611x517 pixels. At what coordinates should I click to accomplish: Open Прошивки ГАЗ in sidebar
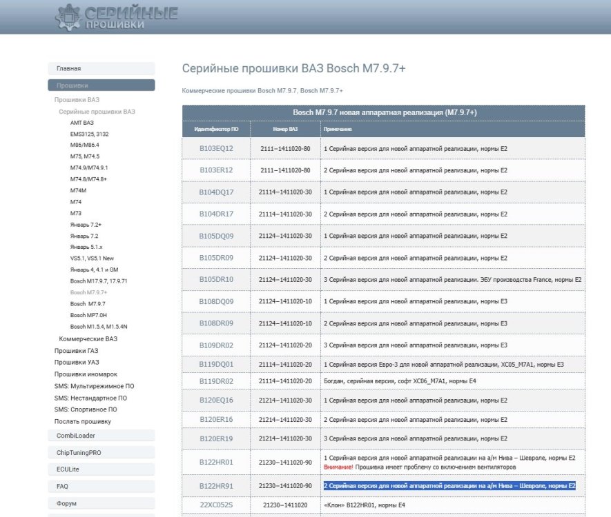click(77, 351)
